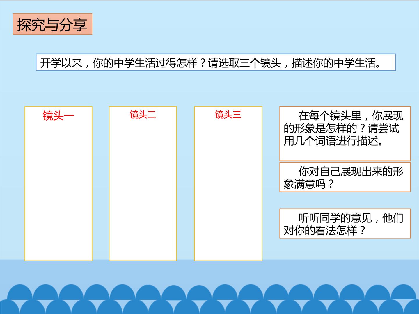Click the text box beginning 你对自己展现出来
Image resolution: width=419 pixels, height=314 pixels.
345,177
